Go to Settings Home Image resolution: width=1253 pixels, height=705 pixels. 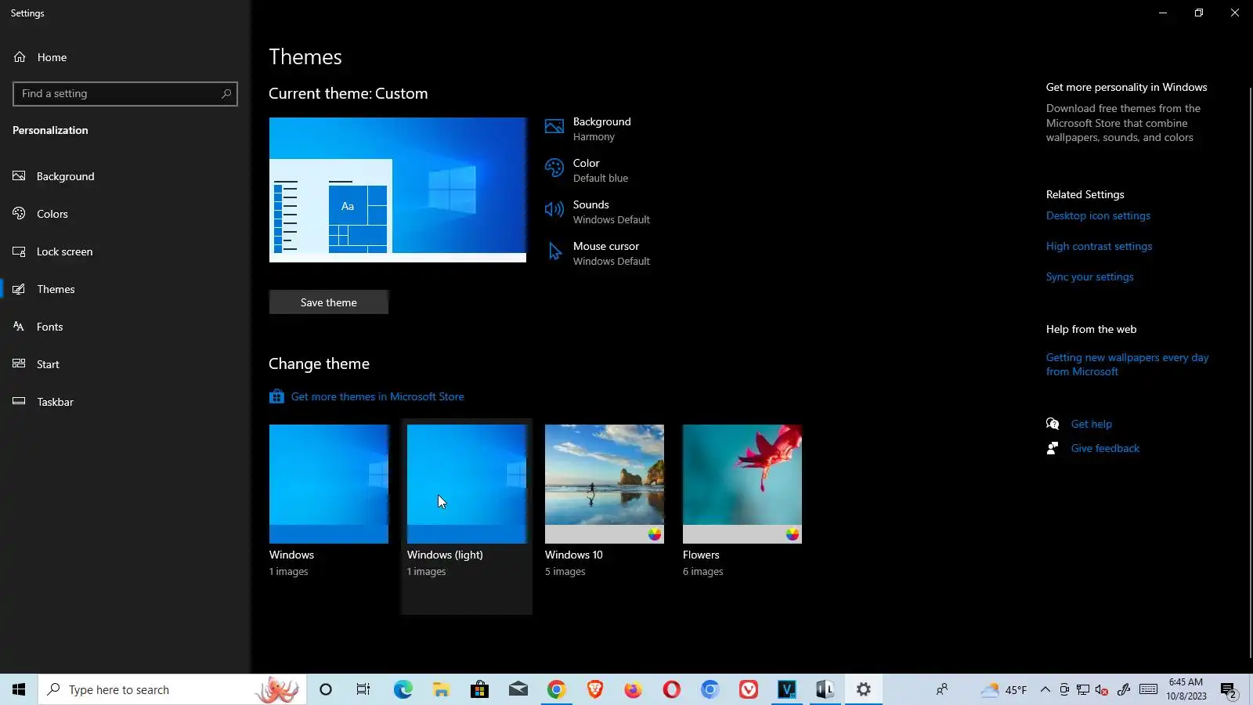pyautogui.click(x=41, y=57)
